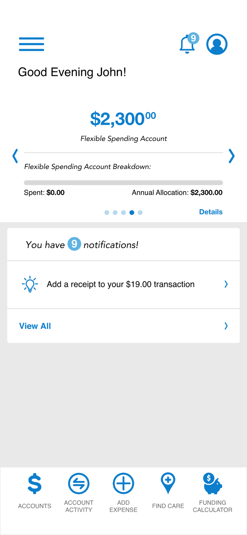Click the spending progress bar
The height and width of the screenshot is (535, 247).
point(123,182)
